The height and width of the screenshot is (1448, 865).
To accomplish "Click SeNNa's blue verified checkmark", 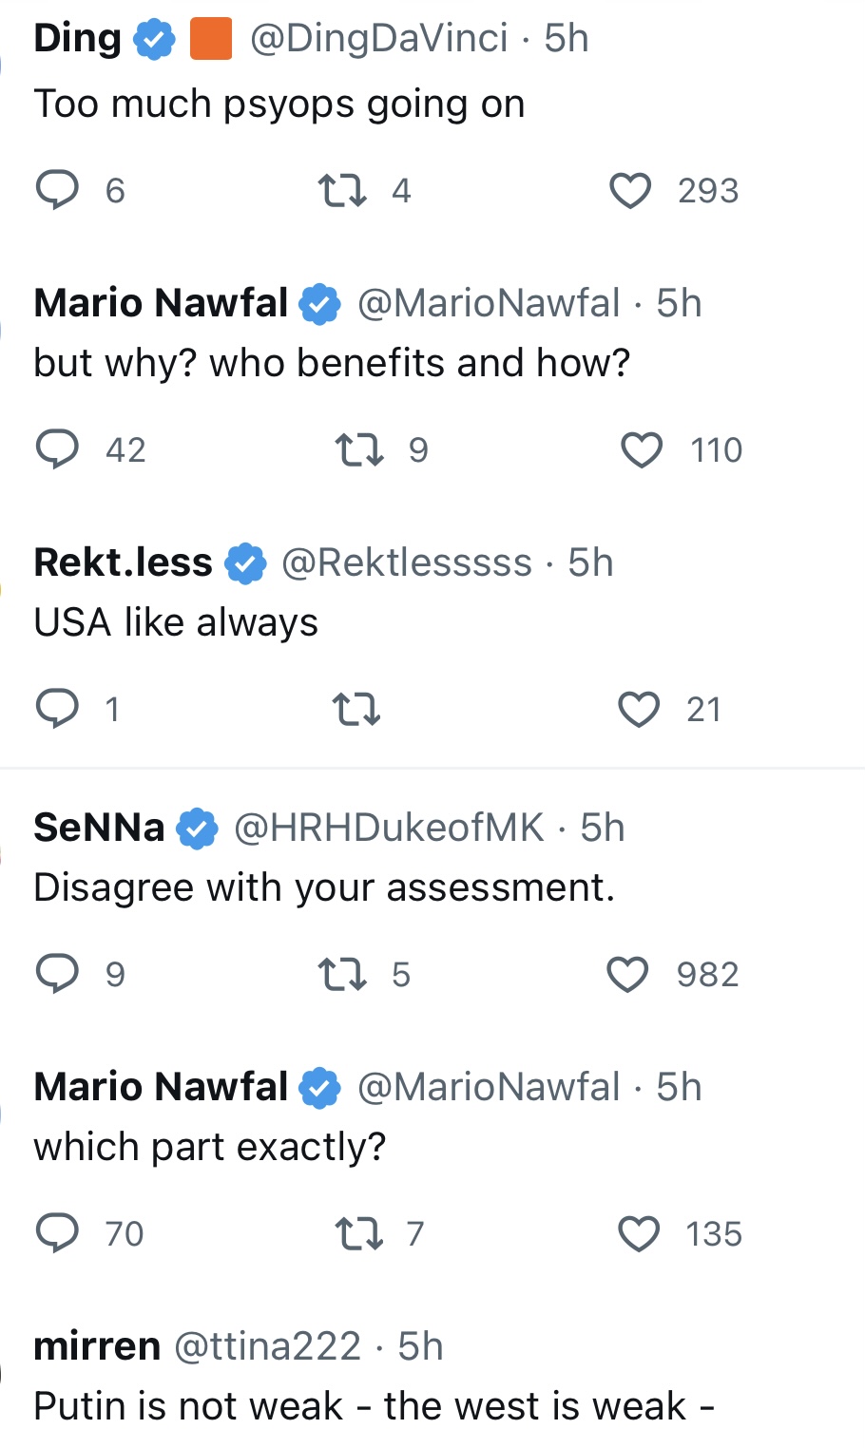I will pos(198,829).
